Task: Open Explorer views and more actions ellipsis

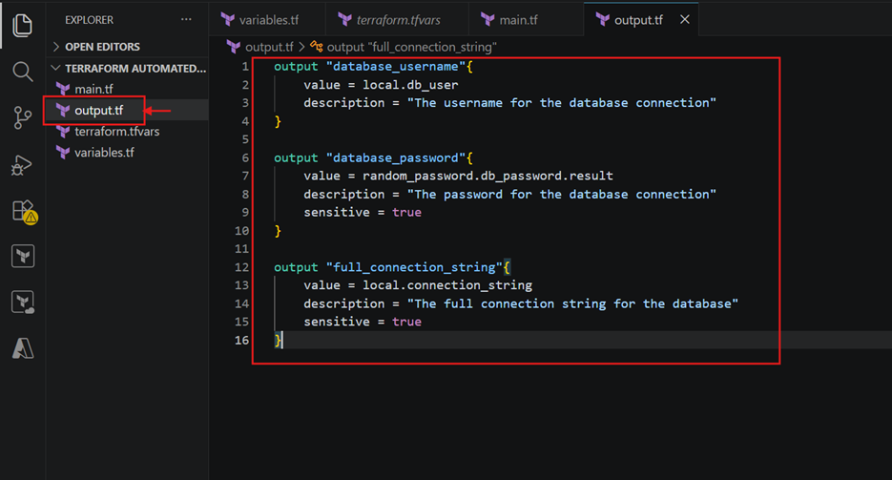Action: tap(186, 20)
